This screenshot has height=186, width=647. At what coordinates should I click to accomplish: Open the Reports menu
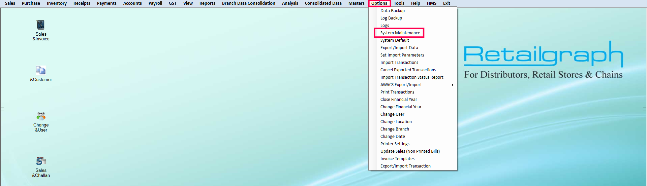click(207, 3)
